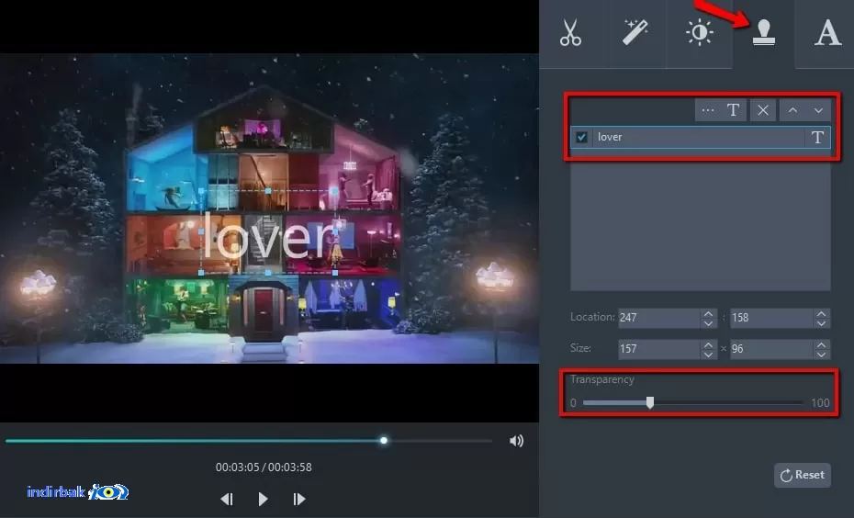Image resolution: width=854 pixels, height=518 pixels.
Task: Click Reset button
Action: click(803, 475)
